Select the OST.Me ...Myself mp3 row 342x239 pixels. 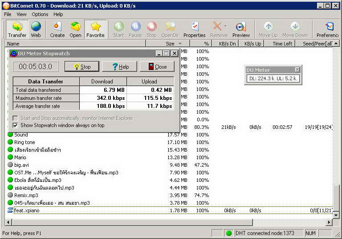click(169, 173)
